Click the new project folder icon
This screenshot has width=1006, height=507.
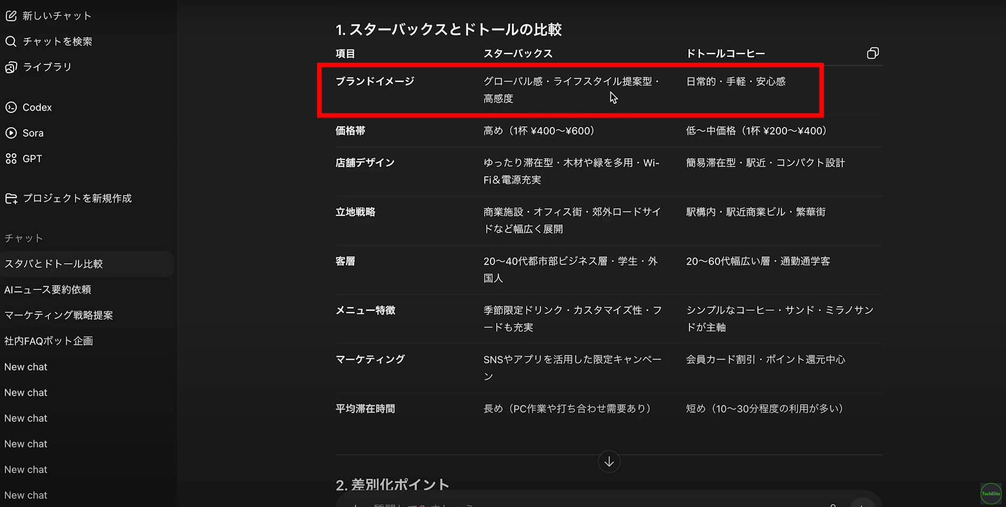[x=11, y=198]
